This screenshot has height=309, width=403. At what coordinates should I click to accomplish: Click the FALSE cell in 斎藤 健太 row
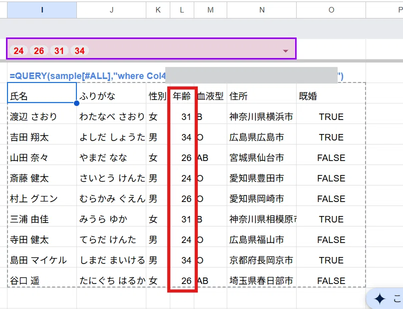tap(331, 175)
